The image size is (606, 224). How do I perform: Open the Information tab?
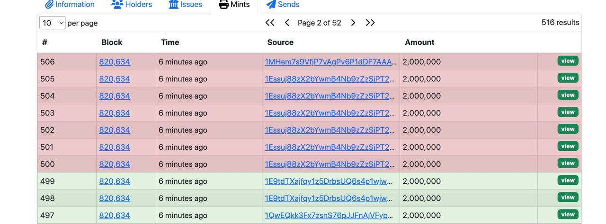pyautogui.click(x=70, y=5)
